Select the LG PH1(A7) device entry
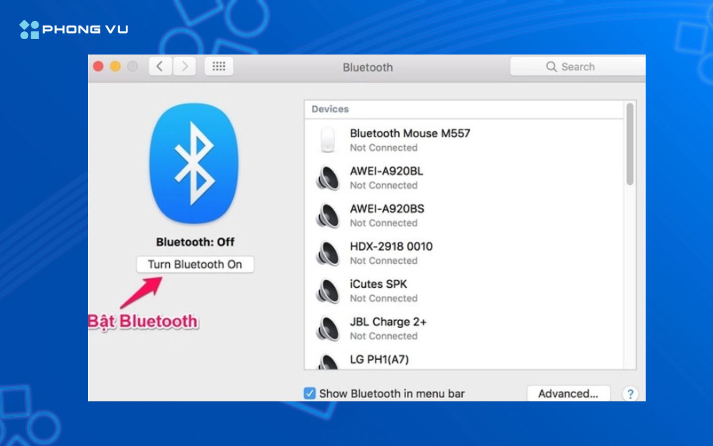The height and width of the screenshot is (446, 713). pos(379,359)
